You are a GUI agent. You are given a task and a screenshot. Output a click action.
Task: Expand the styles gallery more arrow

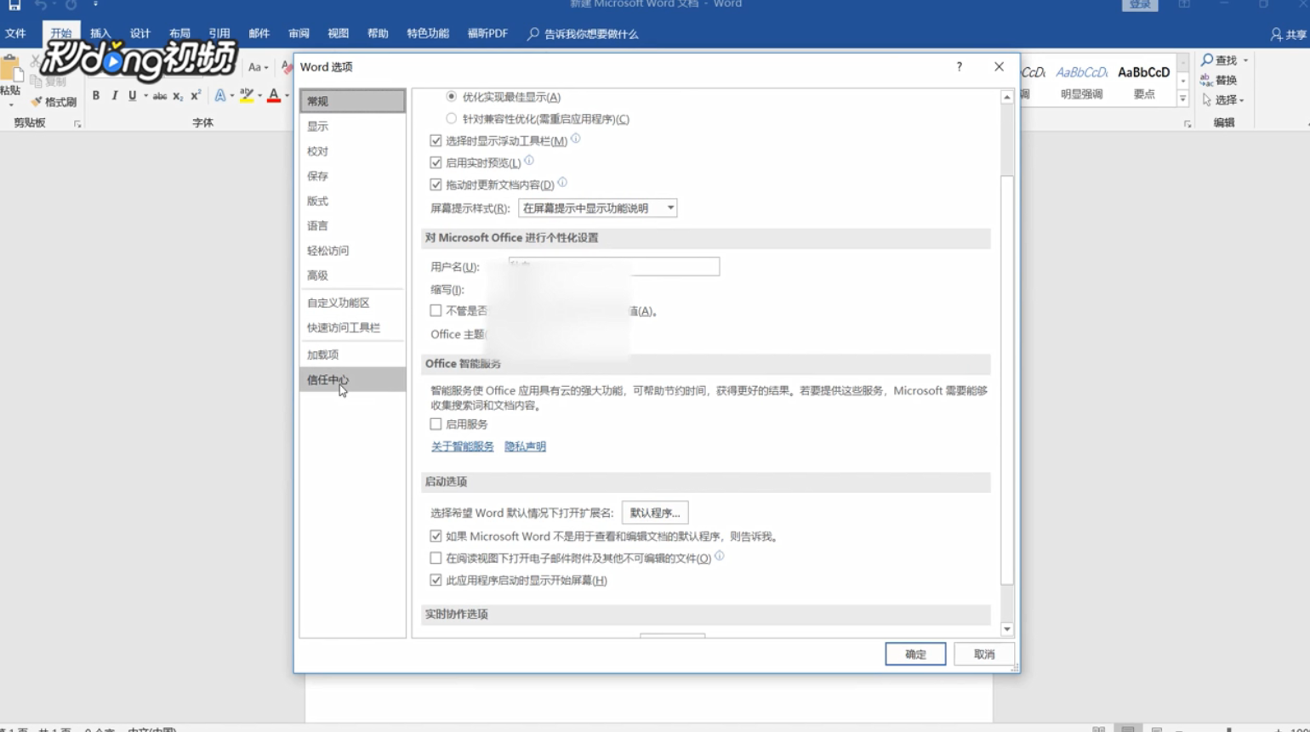(x=1182, y=99)
